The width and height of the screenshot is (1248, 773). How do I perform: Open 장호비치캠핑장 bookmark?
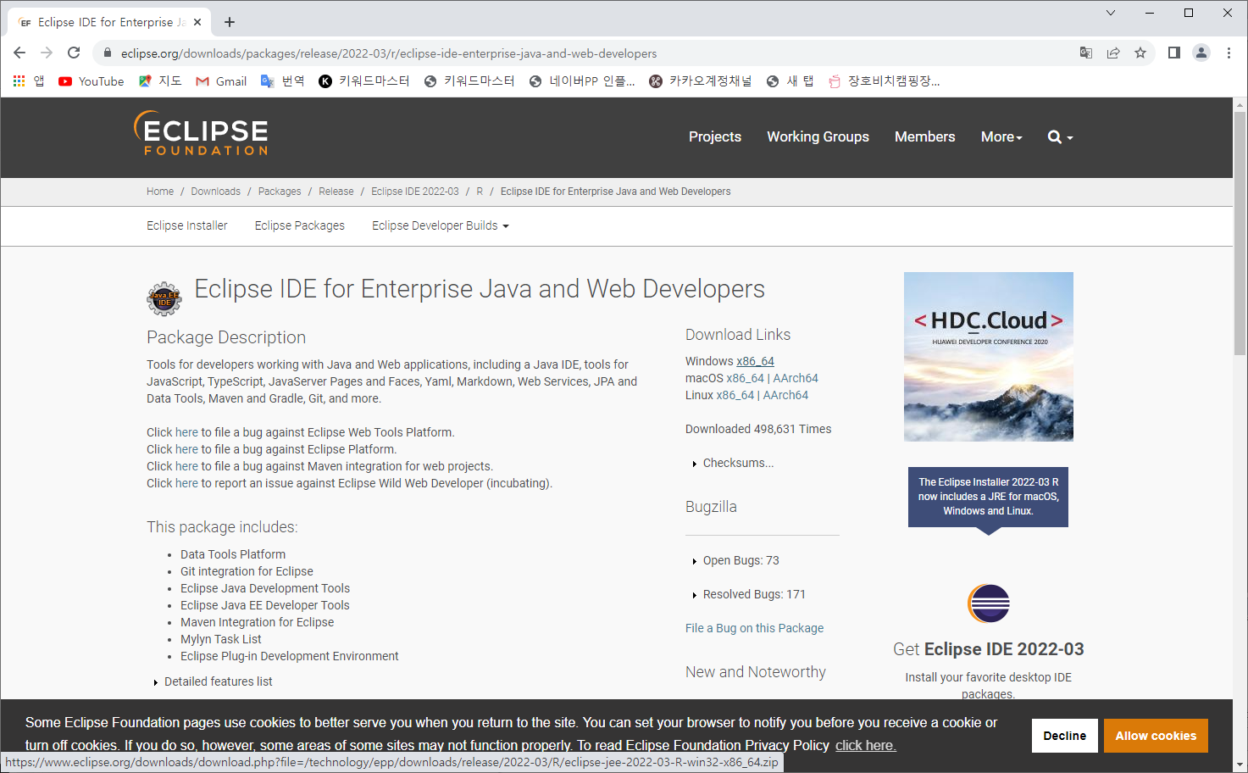(885, 81)
